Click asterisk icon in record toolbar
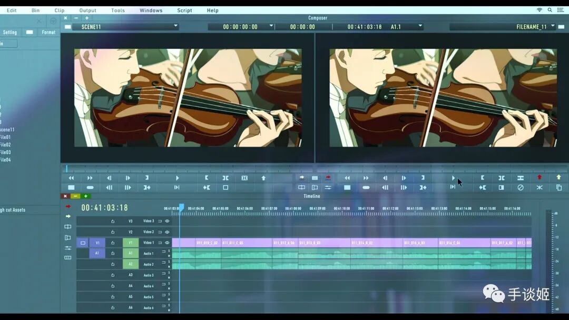The width and height of the screenshot is (569, 320). [539, 187]
